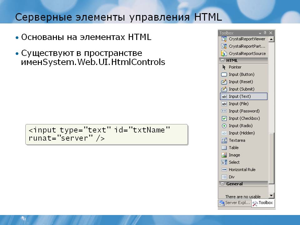Select the 'Input (Reset)' label
This screenshot has height=225, width=300.
241,82
